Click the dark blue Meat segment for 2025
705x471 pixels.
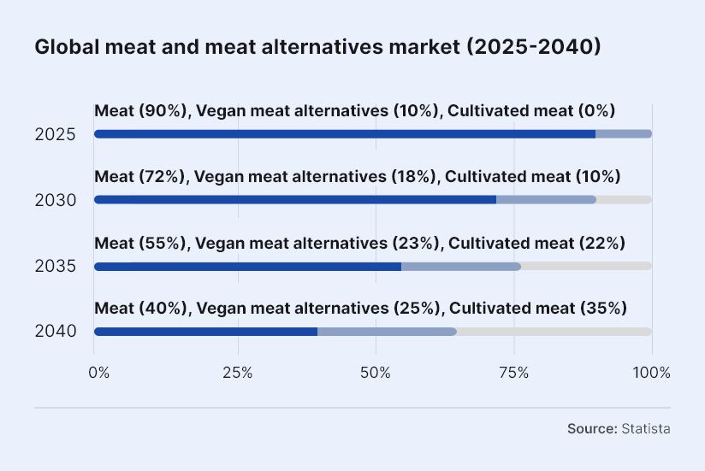[344, 133]
